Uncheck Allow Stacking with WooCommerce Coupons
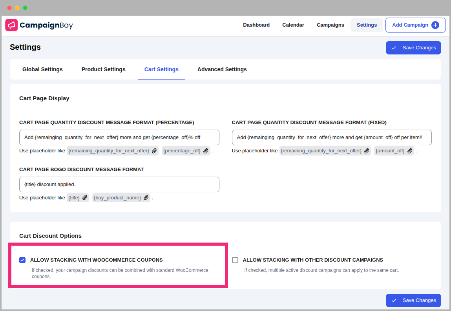The height and width of the screenshot is (311, 451). point(22,260)
